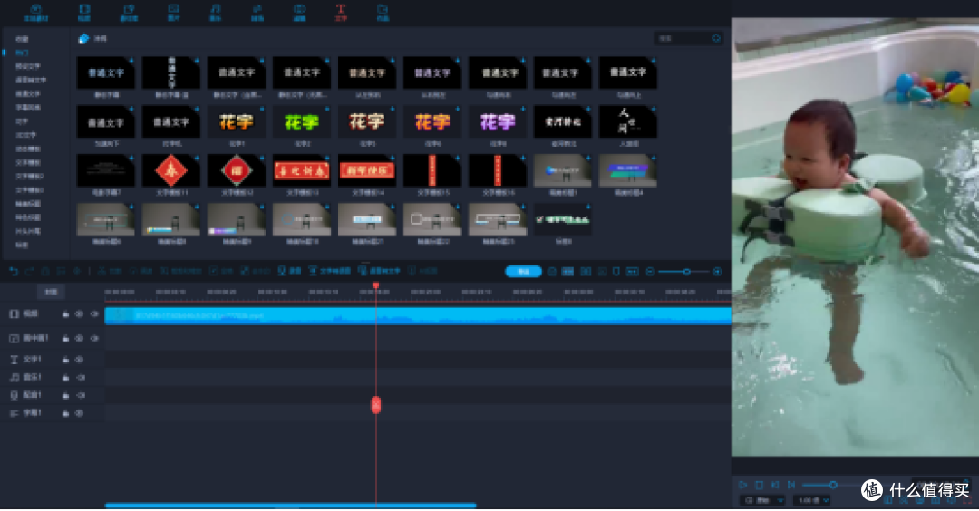
Task: Toggle the lock on the 画中画1 track
Action: pos(65,338)
